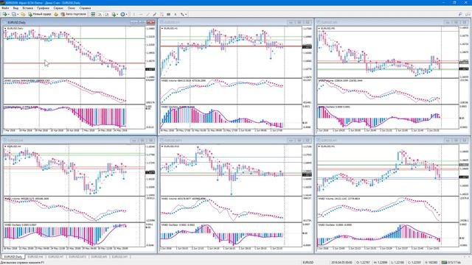
Task: Open the Справка menu
Action: tap(86, 8)
